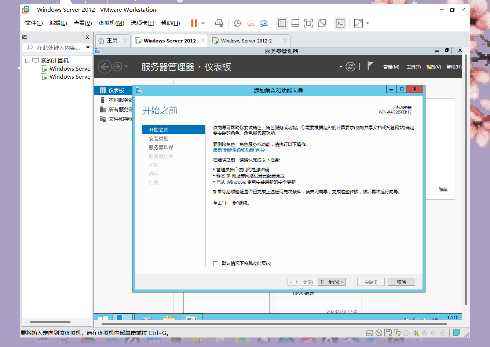
Task: Close the Windows Server 2012 tab
Action: tap(202, 41)
